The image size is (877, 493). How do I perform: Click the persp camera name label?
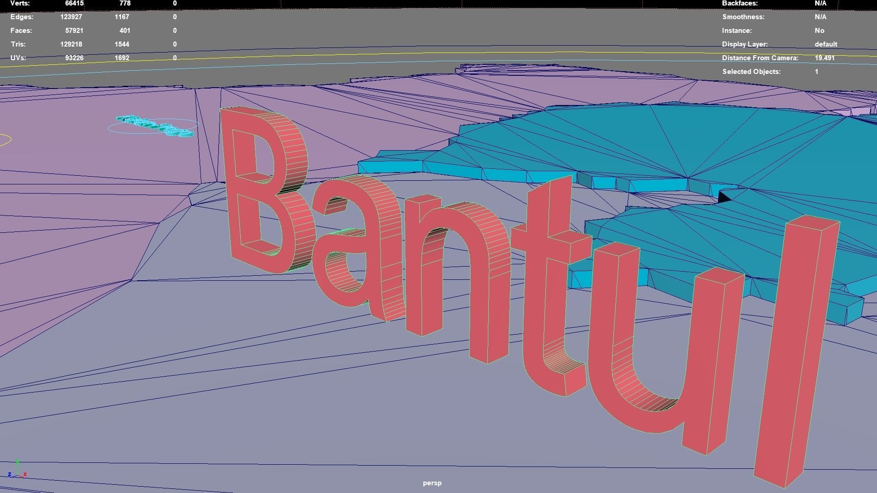point(432,483)
